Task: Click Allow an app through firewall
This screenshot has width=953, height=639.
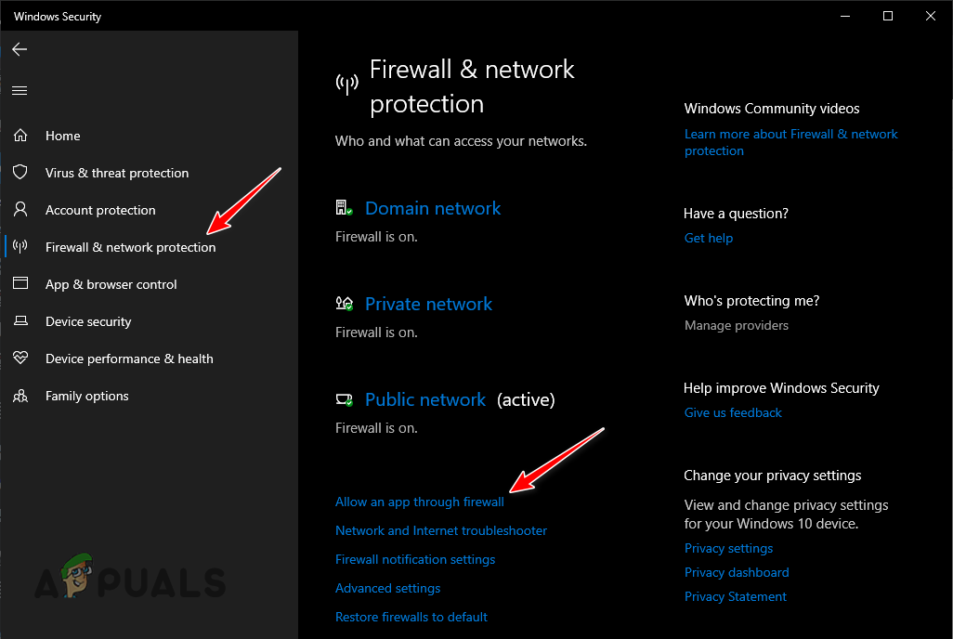Action: pyautogui.click(x=419, y=502)
